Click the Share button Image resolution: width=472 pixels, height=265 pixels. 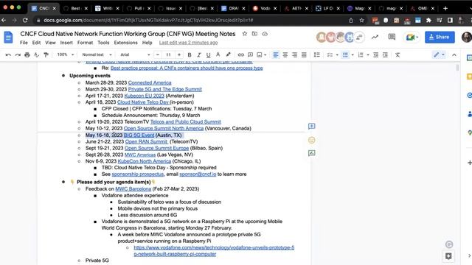coord(440,37)
